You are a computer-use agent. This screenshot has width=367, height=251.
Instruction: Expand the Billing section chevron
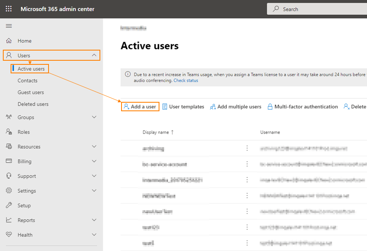tap(94, 161)
